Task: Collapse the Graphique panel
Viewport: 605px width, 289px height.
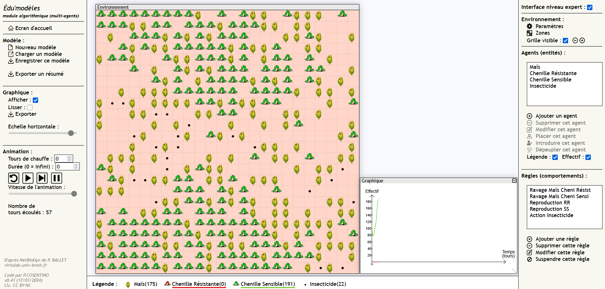Action: tap(514, 181)
